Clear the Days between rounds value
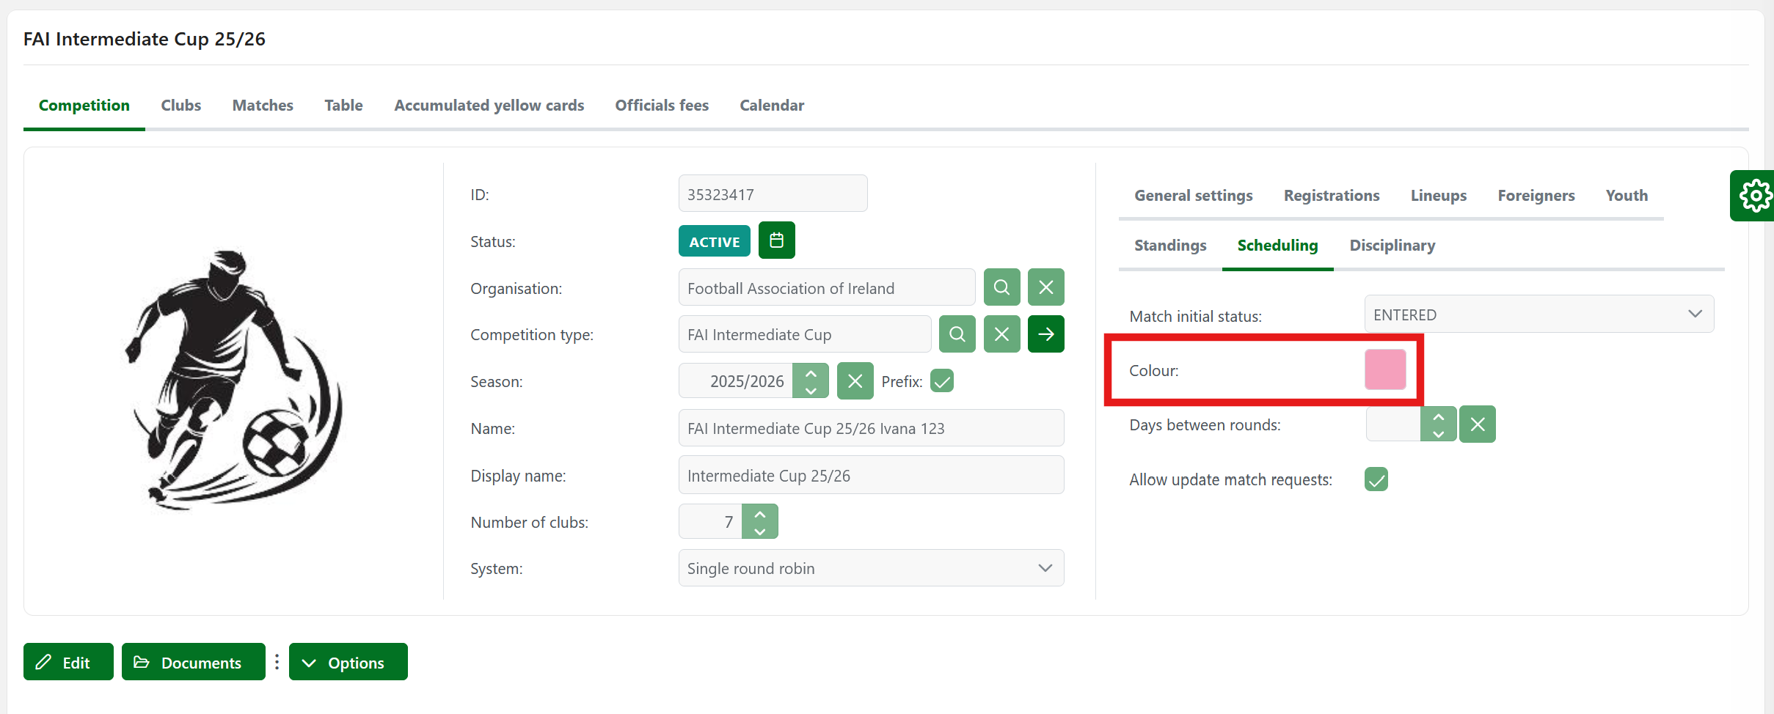Screen dimensions: 1774x714 (1477, 424)
